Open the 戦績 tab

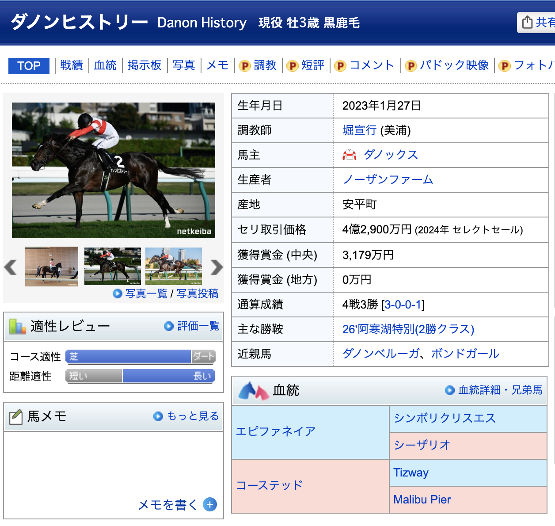(72, 65)
